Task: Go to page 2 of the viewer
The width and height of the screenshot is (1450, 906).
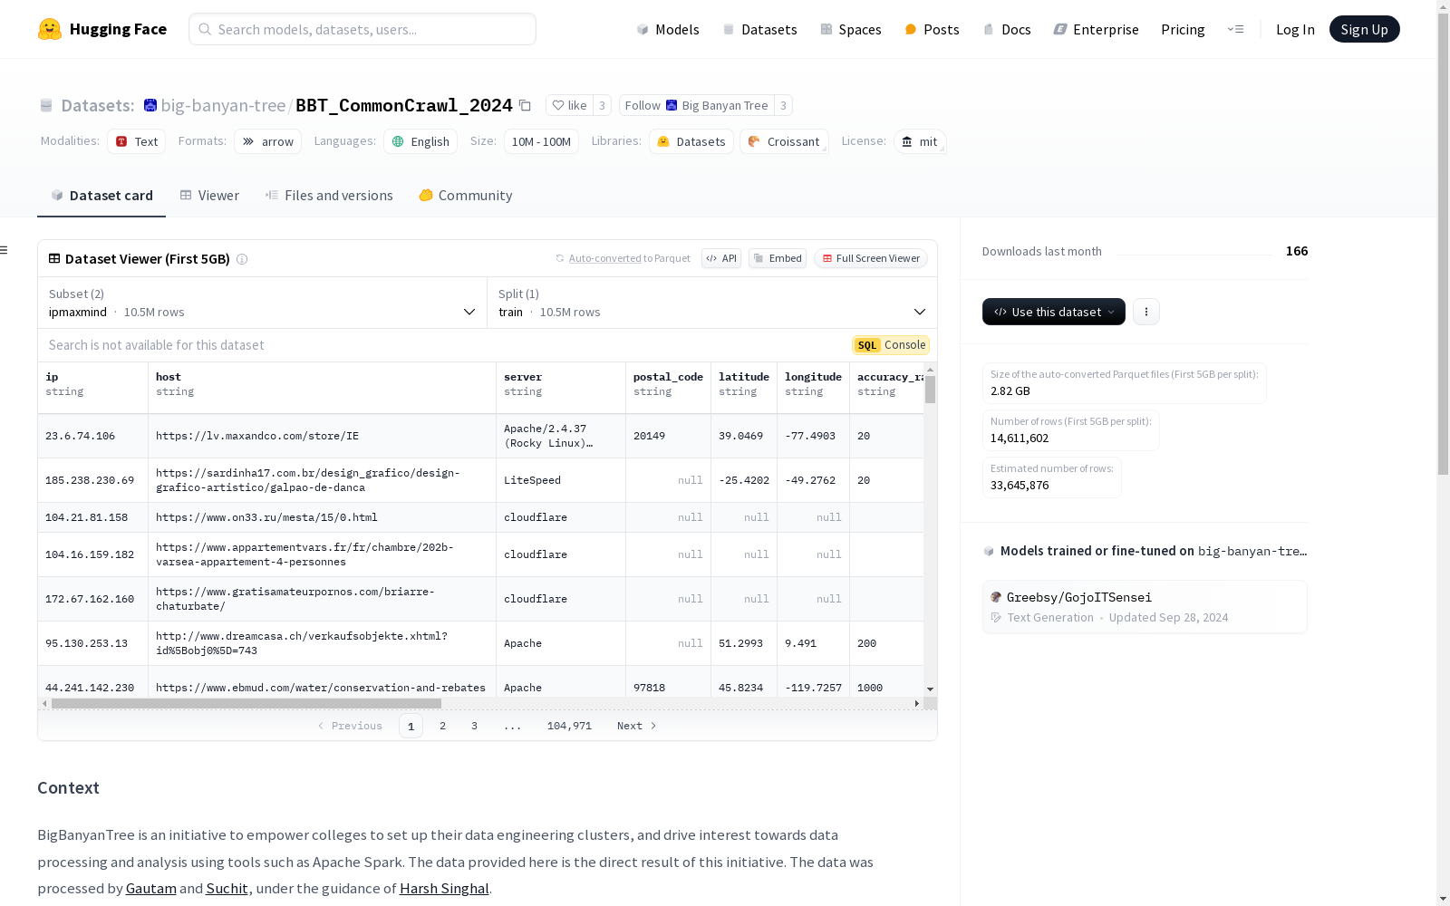Action: point(442,726)
